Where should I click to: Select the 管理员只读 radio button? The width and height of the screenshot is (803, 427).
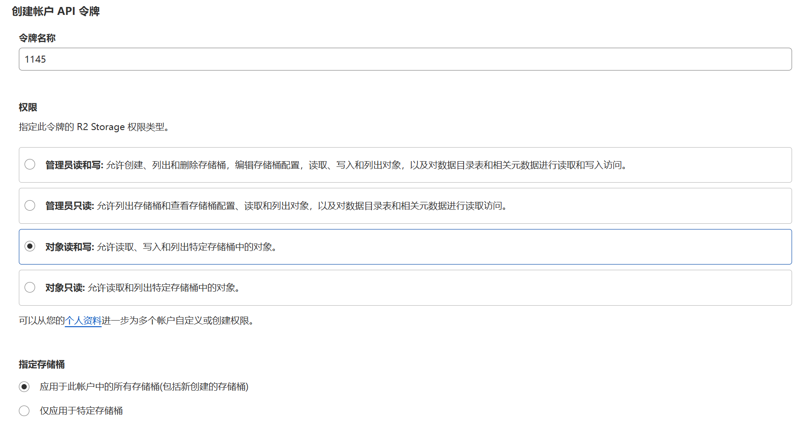30,205
